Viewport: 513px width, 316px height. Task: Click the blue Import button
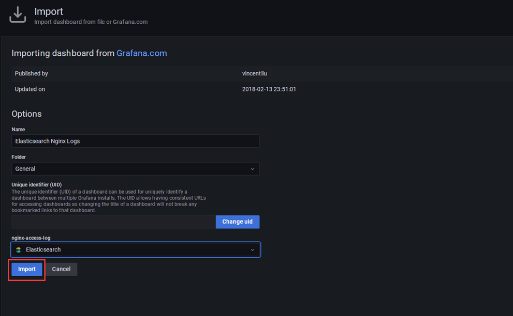27,270
